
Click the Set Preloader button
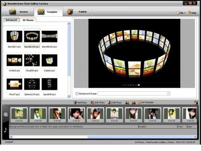tap(146, 103)
